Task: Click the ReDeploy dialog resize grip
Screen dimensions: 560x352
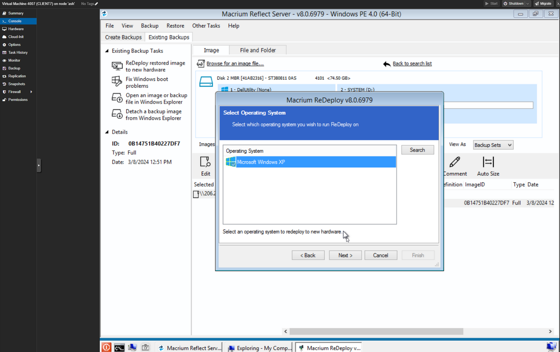Action: [x=437, y=265]
